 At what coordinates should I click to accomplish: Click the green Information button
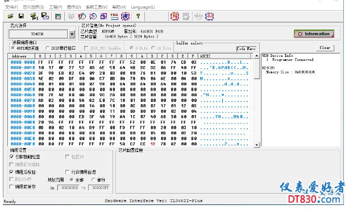(314, 34)
